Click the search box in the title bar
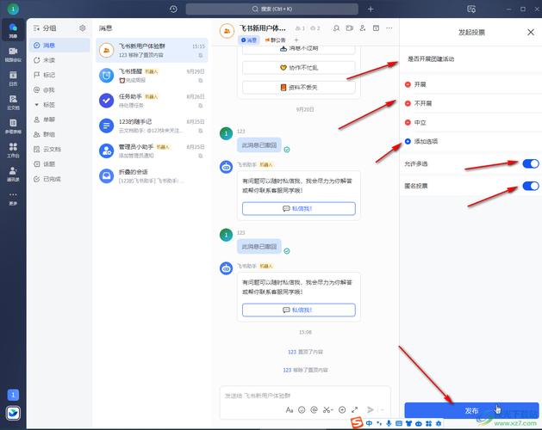Screen dimensions: 542x430 point(271,9)
